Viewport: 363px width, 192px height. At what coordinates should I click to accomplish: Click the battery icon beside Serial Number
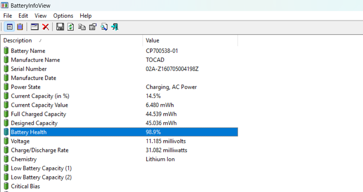6,69
